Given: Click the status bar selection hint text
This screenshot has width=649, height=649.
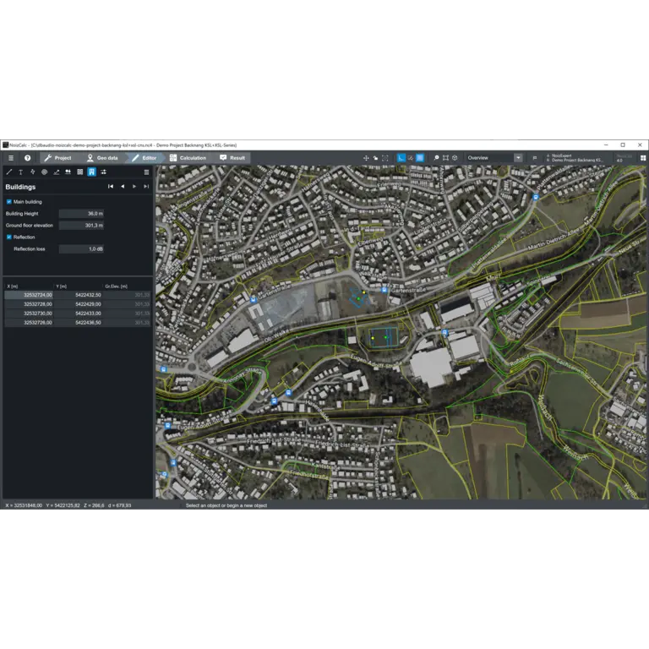Looking at the screenshot, I should point(226,505).
